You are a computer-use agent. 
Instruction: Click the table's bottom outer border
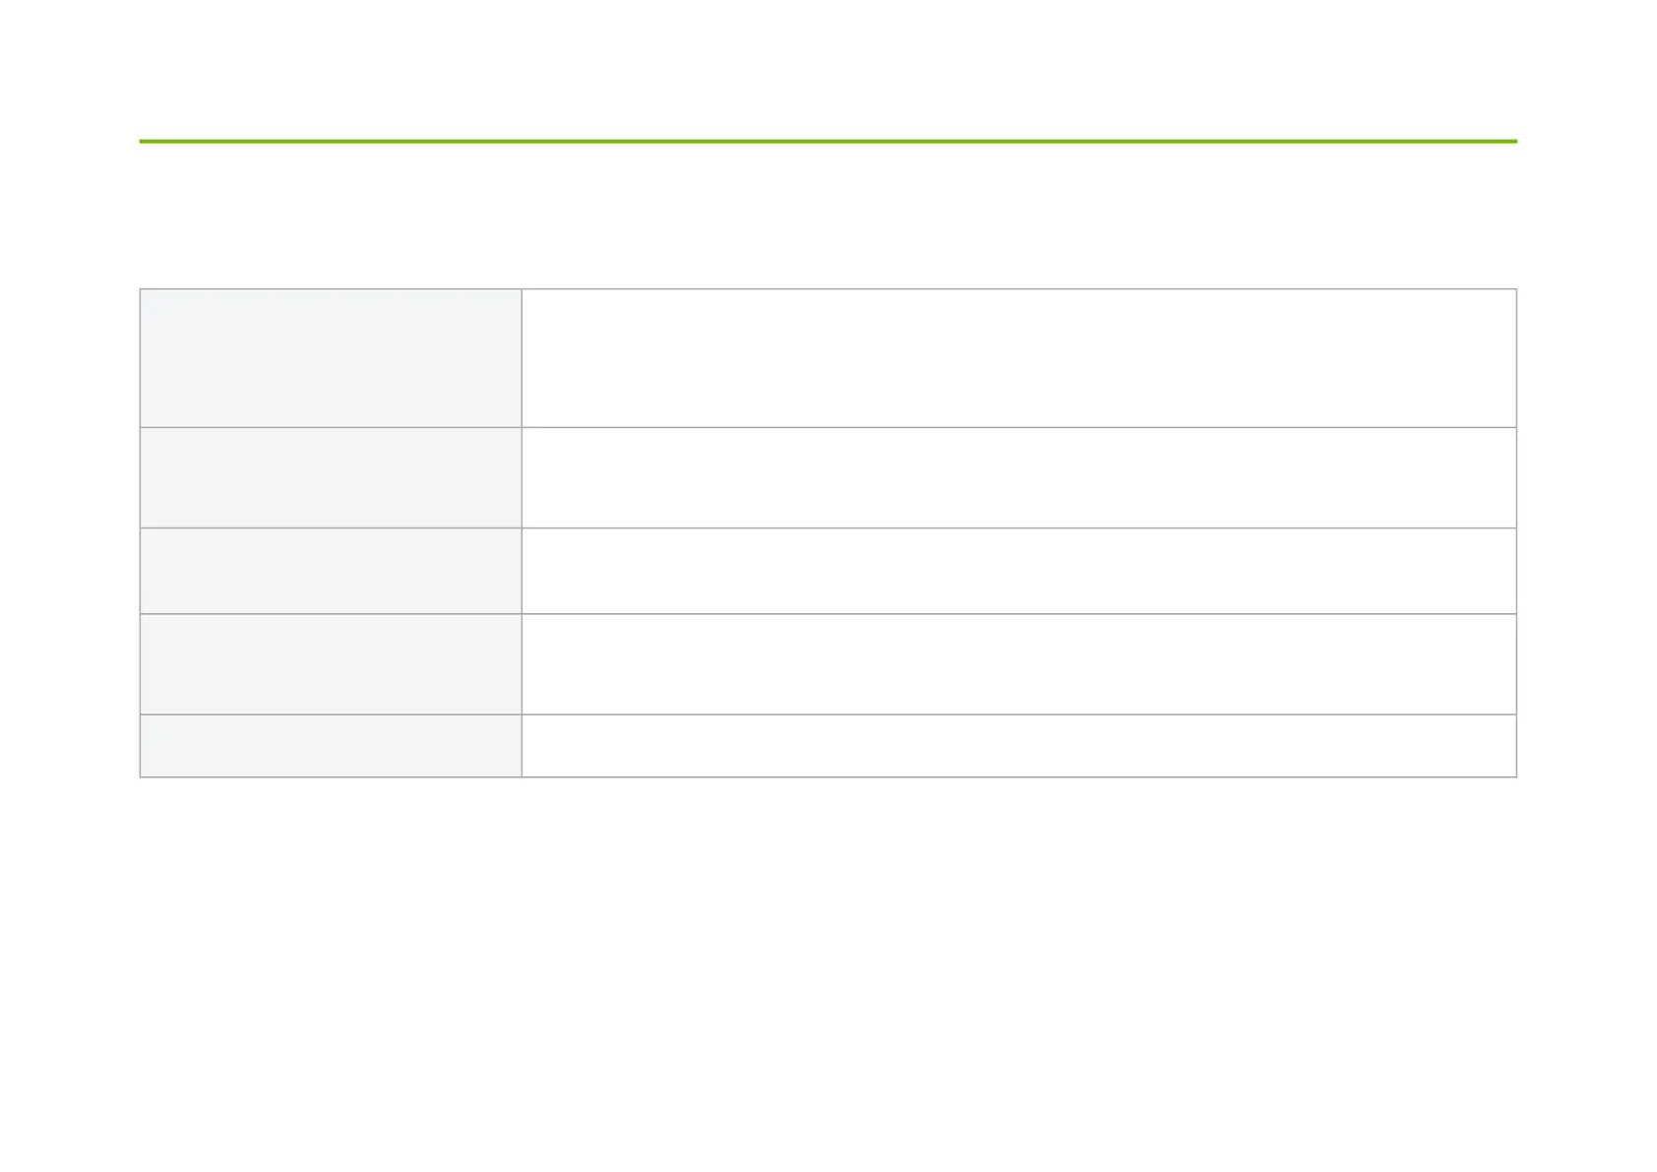click(x=828, y=777)
